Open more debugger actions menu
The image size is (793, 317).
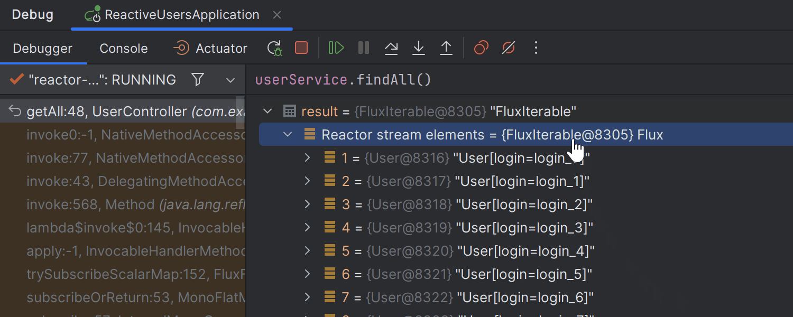tap(536, 48)
